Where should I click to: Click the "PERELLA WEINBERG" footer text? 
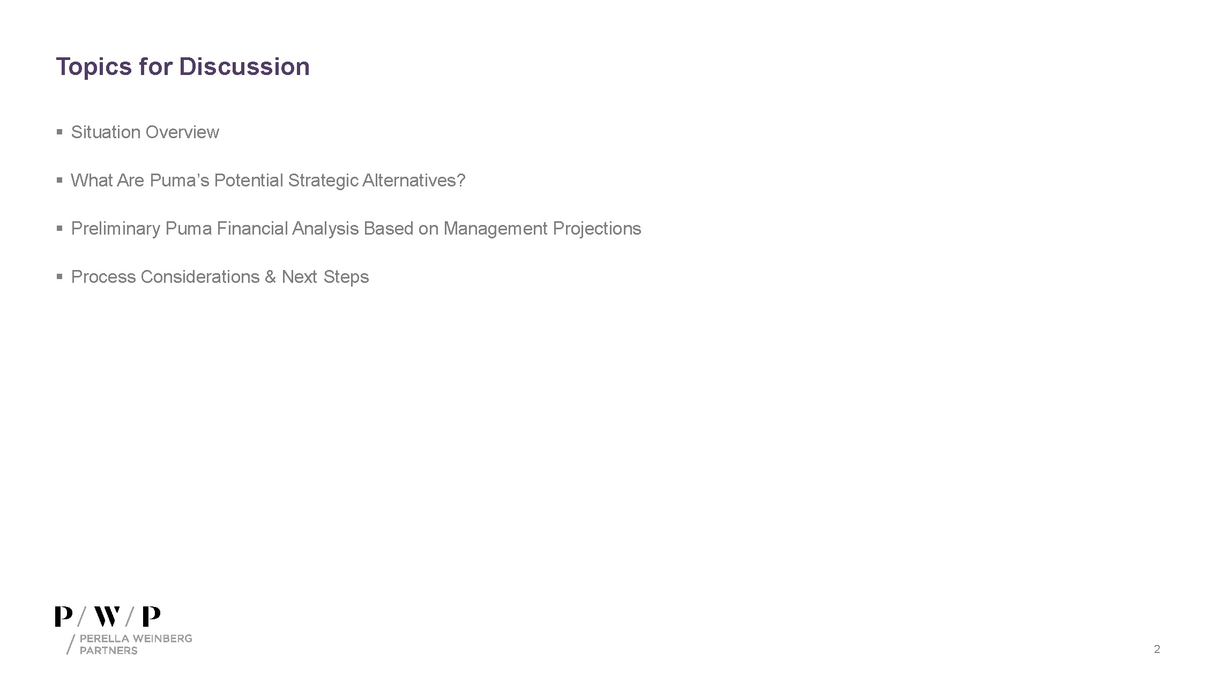pyautogui.click(x=136, y=639)
